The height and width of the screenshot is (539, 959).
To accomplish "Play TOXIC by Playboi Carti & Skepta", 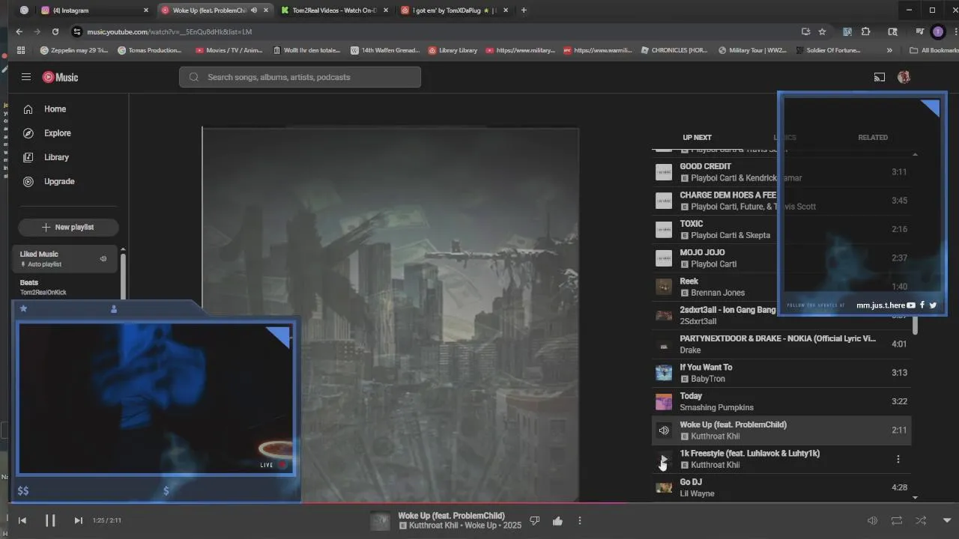I will click(781, 229).
